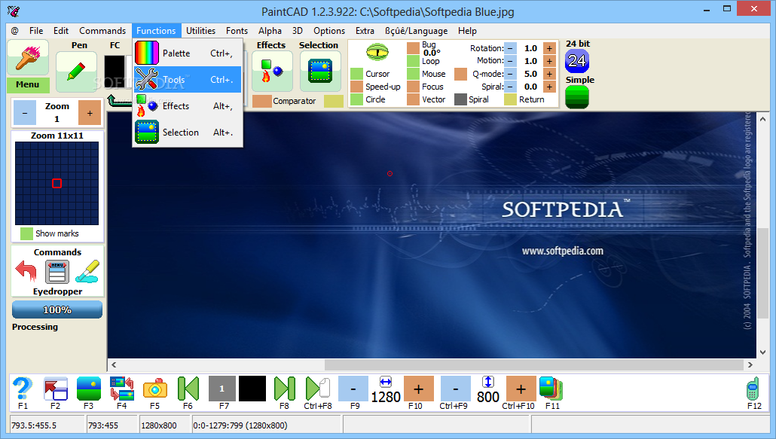Increase image height with Ctrl+F10 plus
The width and height of the screenshot is (776, 439).
521,389
